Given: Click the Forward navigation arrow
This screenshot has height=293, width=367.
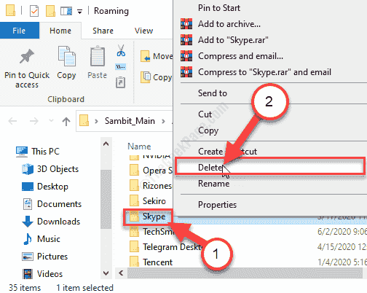Looking at the screenshot, I should [33, 121].
